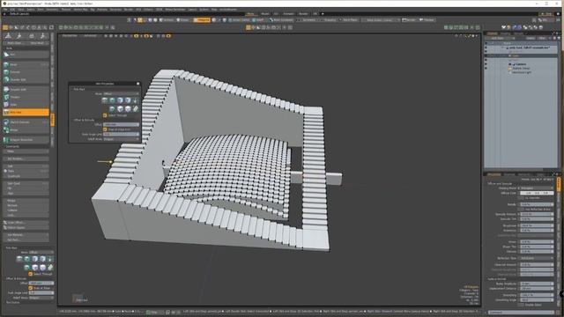Click Offset field in the floating popup
This screenshot has height=317, width=564.
pos(121,125)
